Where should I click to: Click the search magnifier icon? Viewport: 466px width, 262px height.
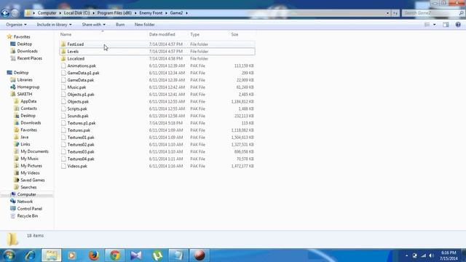coord(462,13)
